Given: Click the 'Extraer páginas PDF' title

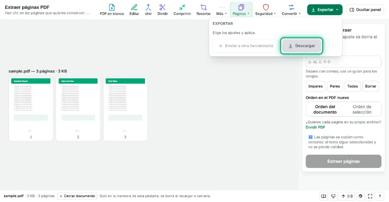Looking at the screenshot, I should [27, 7].
